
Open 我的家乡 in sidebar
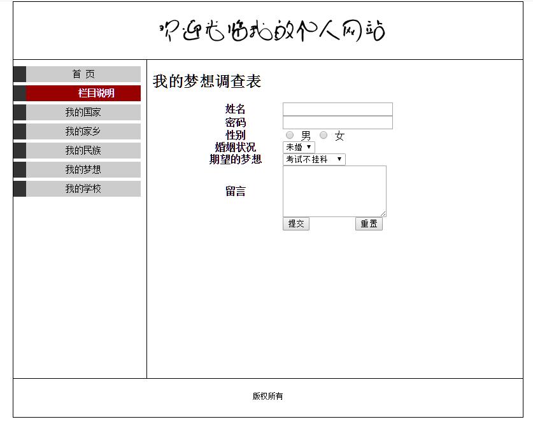click(83, 132)
